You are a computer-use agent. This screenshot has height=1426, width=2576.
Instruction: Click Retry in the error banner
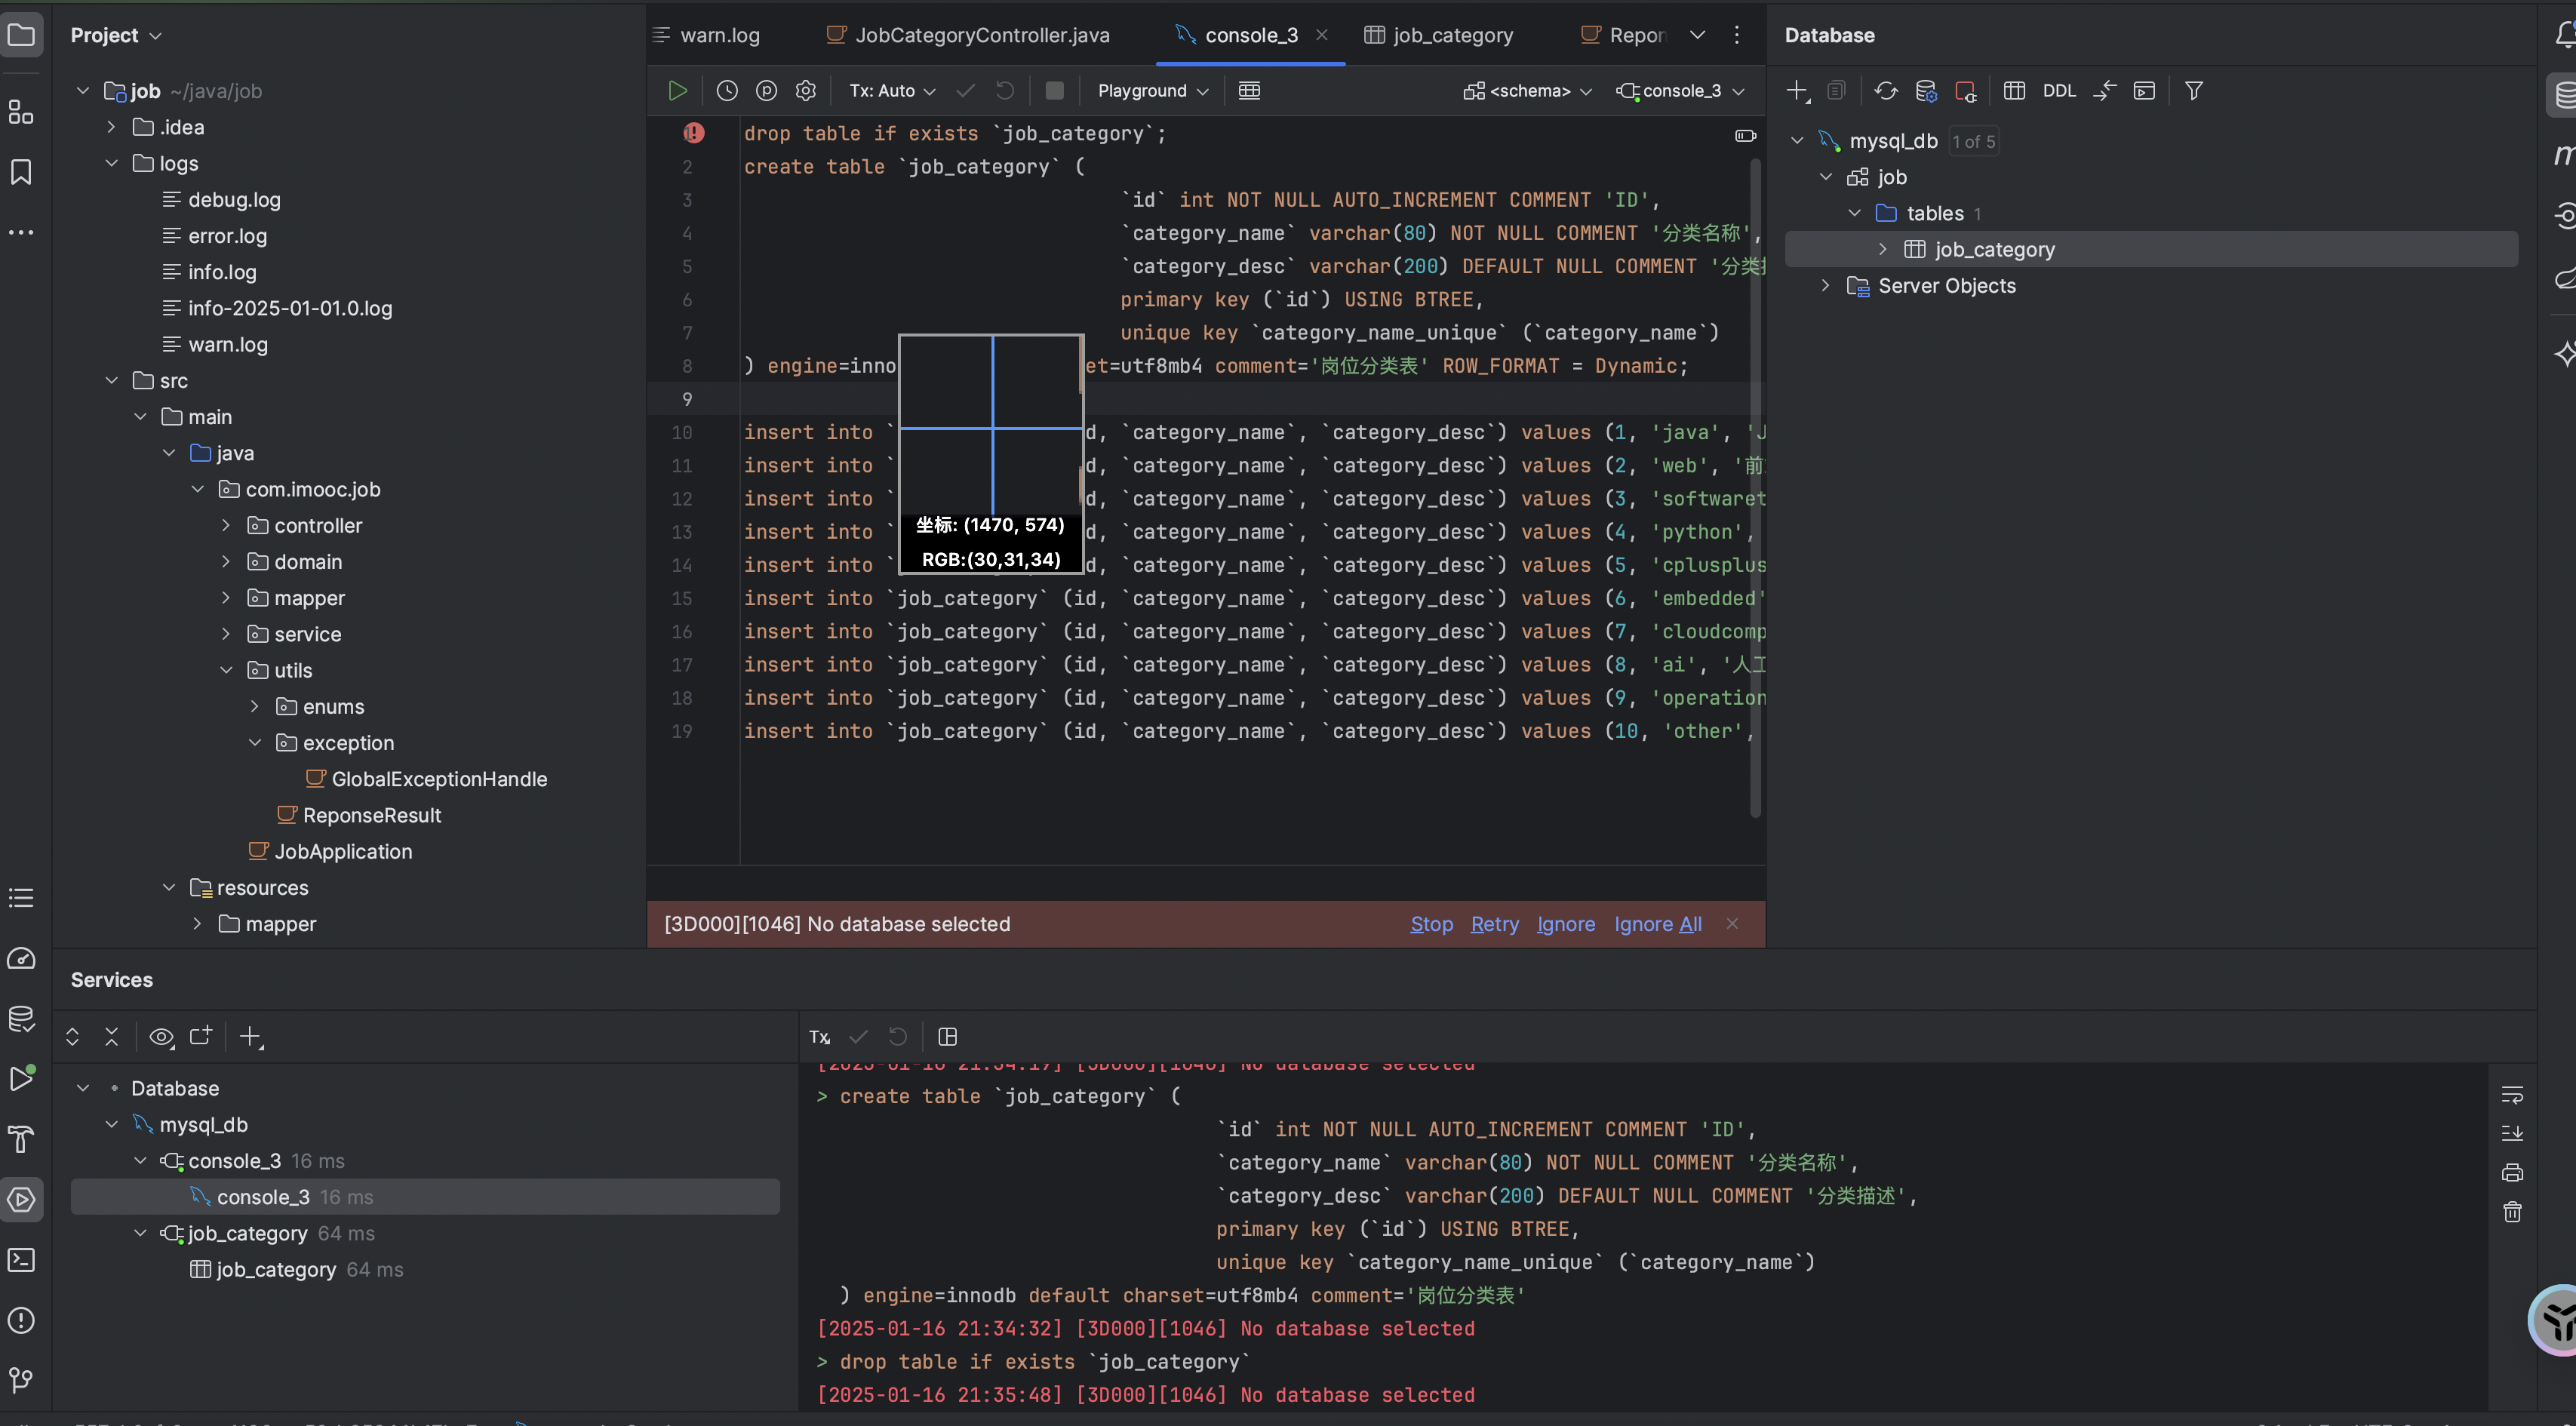point(1494,924)
